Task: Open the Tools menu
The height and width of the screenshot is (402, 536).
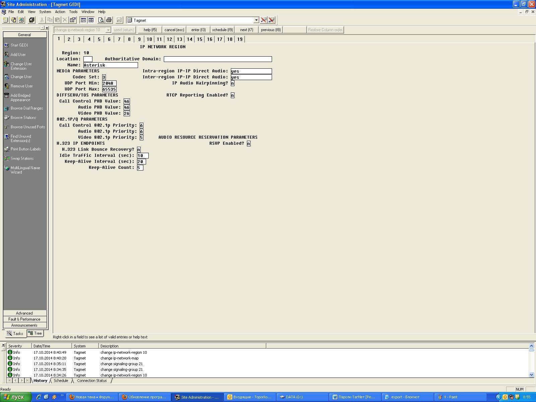Action: point(73,12)
